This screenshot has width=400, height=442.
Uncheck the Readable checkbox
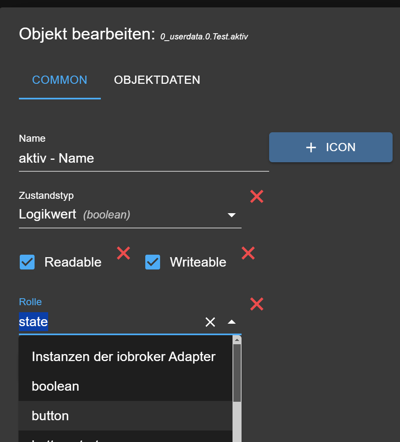27,262
